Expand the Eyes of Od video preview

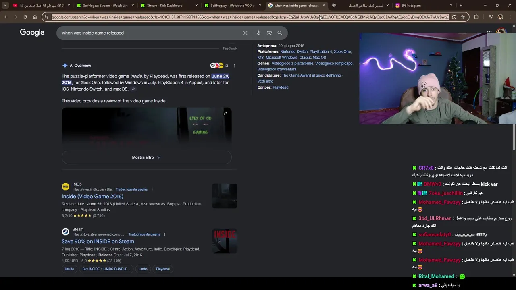[225, 113]
